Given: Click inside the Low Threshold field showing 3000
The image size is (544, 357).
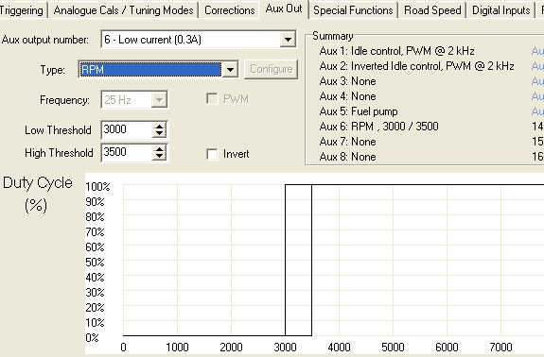Looking at the screenshot, I should pos(127,129).
